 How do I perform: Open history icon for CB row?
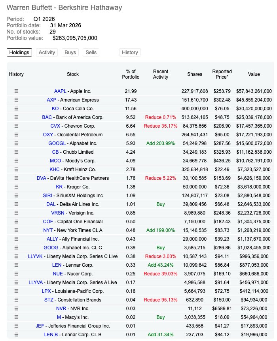click(16, 152)
